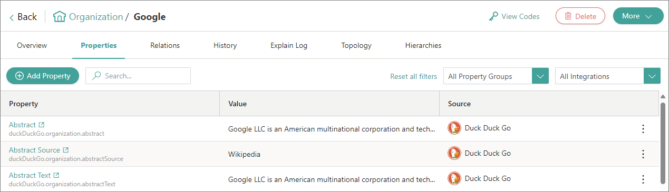669x192 pixels.
Task: Click the vertical scrollbar of properties table
Action: [x=663, y=142]
